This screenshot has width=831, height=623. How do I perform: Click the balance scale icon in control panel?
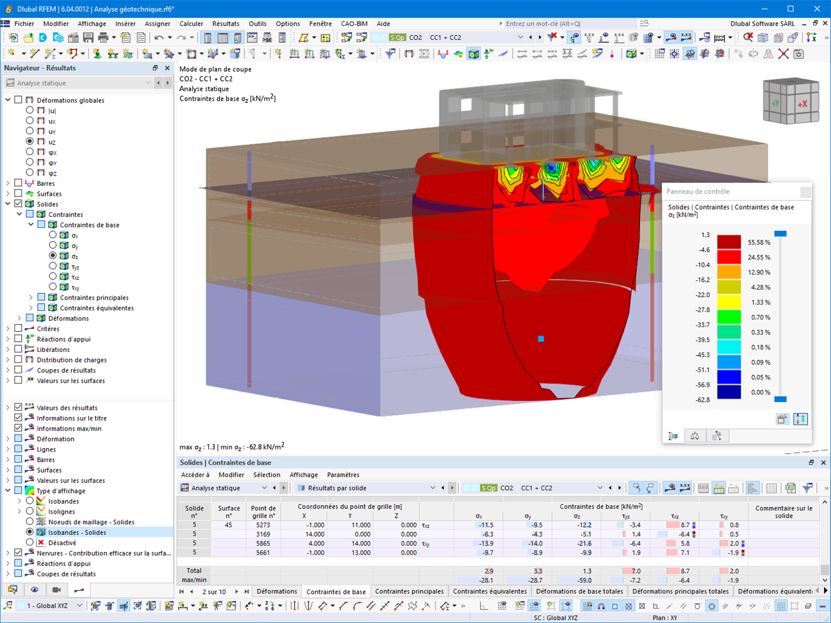pos(695,436)
